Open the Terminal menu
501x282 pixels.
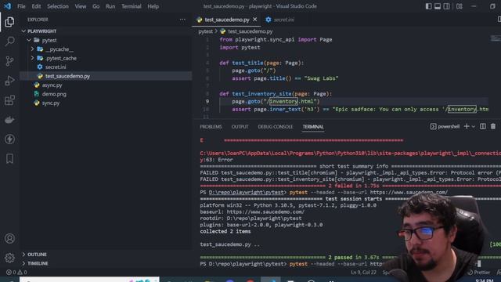(132, 6)
